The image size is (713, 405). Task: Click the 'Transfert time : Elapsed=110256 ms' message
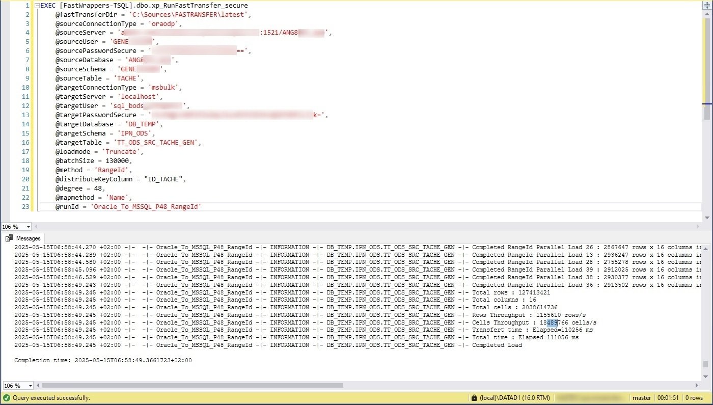[x=533, y=330]
